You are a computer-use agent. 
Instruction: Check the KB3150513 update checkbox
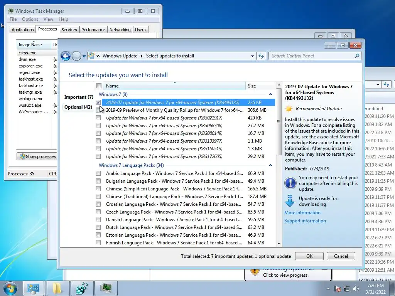click(x=98, y=148)
